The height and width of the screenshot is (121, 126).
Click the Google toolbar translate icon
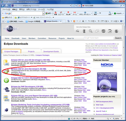pyautogui.click(x=95, y=13)
